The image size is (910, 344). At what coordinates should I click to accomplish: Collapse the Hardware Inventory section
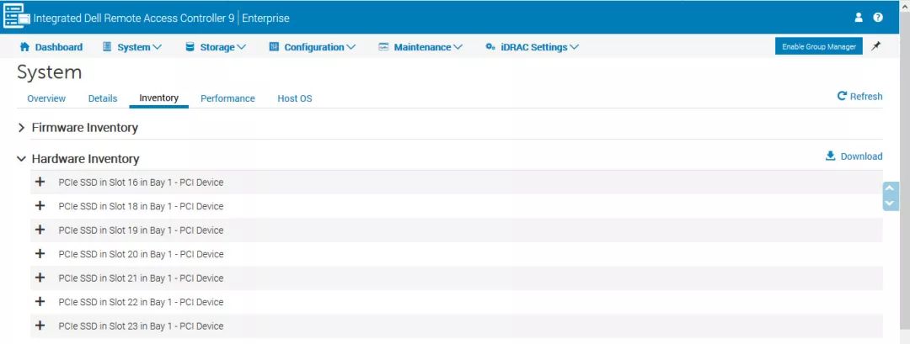21,159
